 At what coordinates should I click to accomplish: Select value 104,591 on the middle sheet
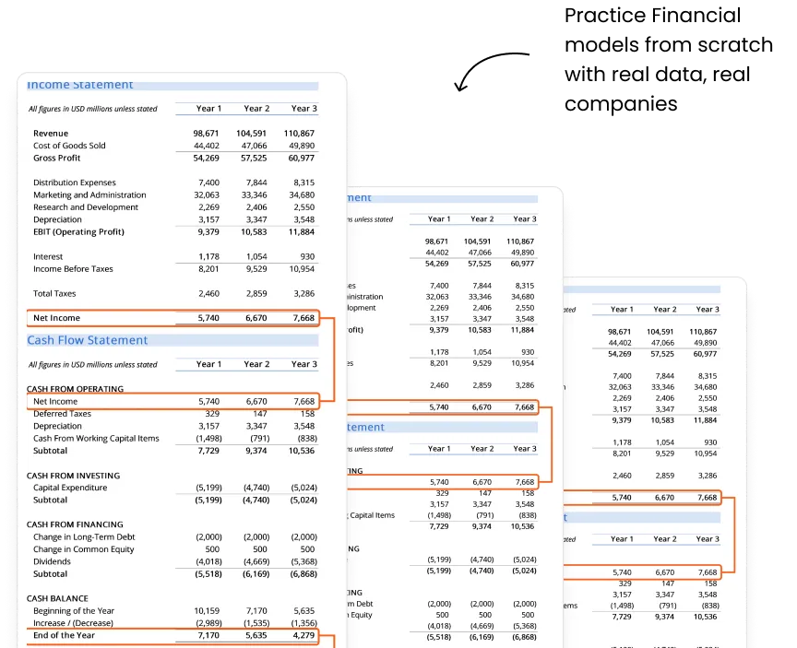point(477,242)
